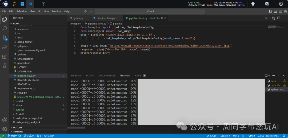Expand the XTuner folder in explorer
This screenshot has width=288, height=138.
point(19,114)
